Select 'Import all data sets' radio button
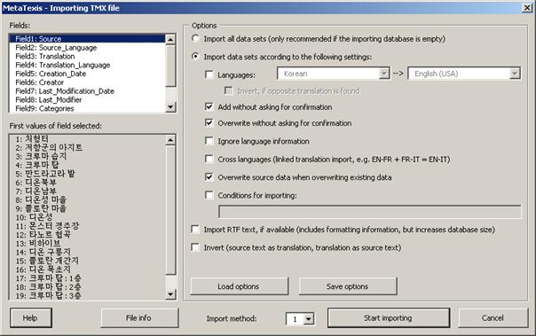Image resolution: width=536 pixels, height=336 pixels. coord(195,39)
